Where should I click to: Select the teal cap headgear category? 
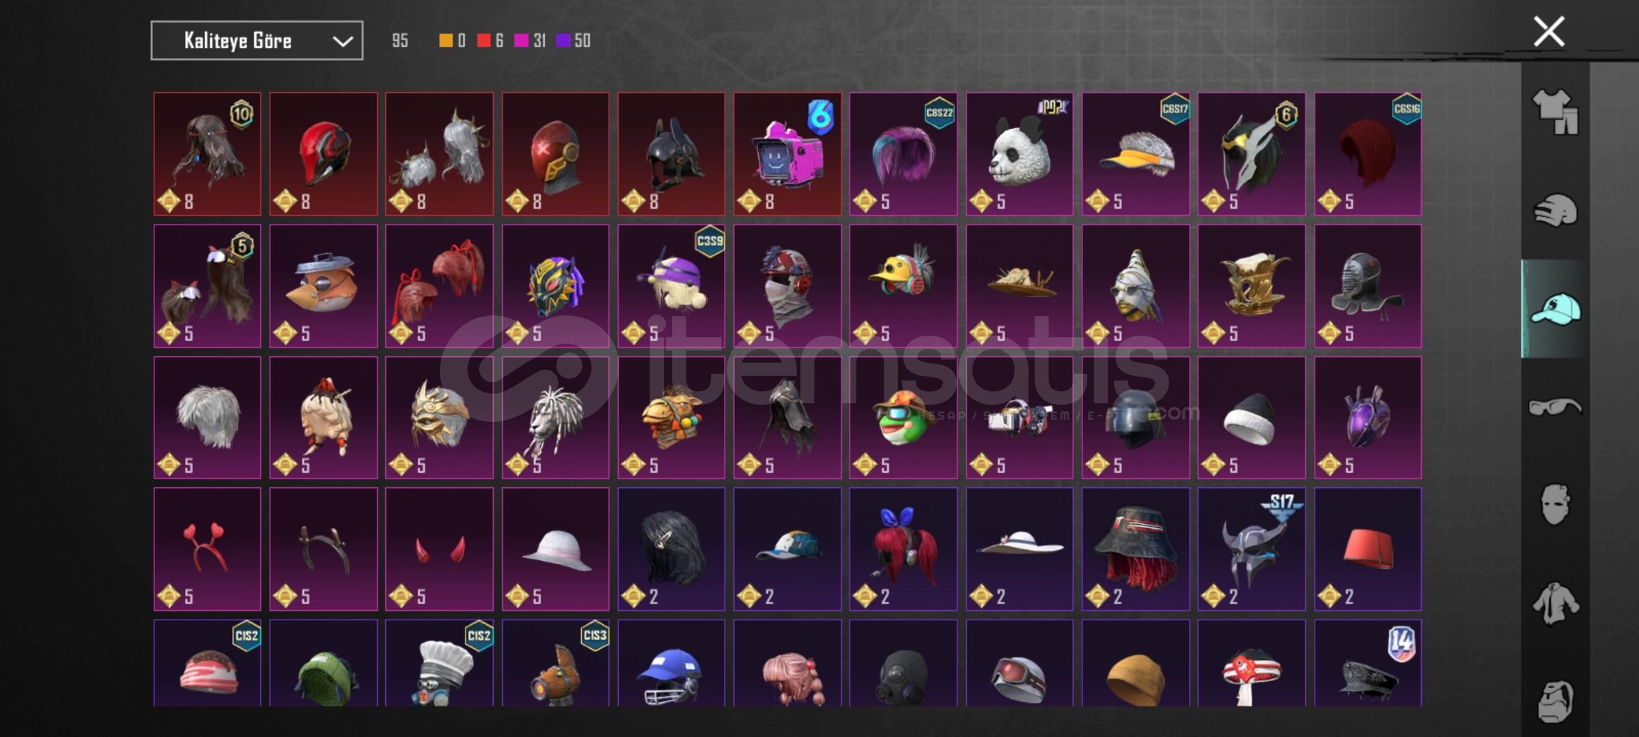pyautogui.click(x=1555, y=309)
